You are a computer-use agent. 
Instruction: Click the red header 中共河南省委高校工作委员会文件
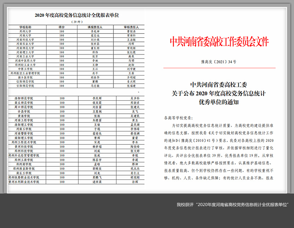[x=219, y=41]
